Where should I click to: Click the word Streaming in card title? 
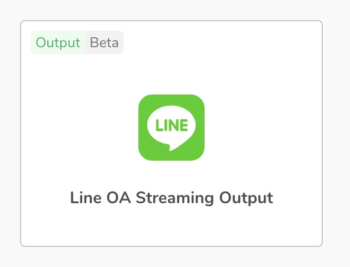175,198
